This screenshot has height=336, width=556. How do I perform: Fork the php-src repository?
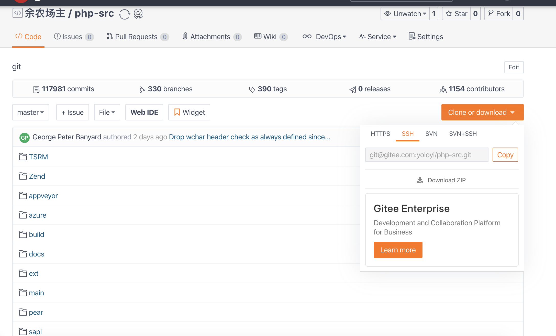pos(499,14)
